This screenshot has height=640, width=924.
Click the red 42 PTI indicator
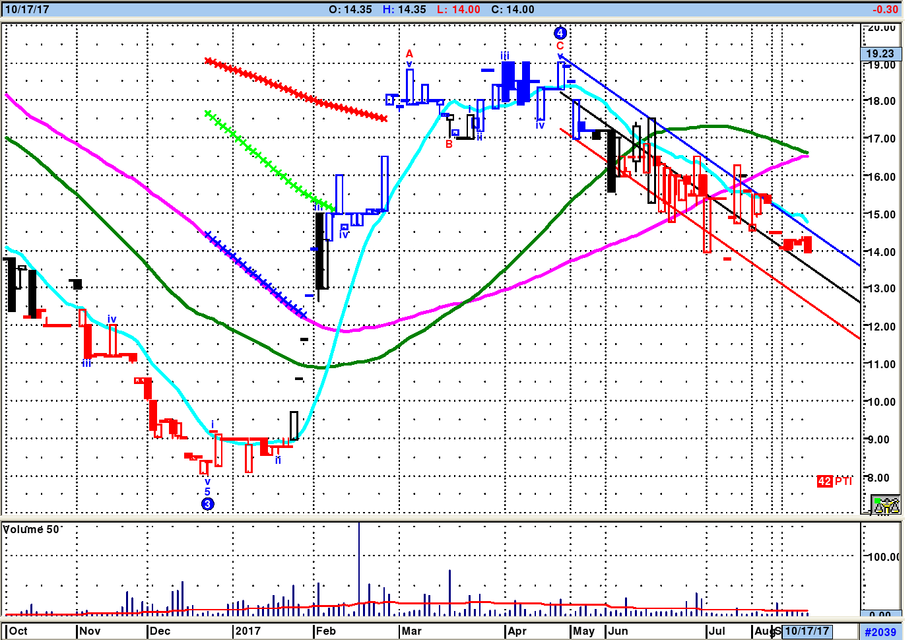(834, 481)
